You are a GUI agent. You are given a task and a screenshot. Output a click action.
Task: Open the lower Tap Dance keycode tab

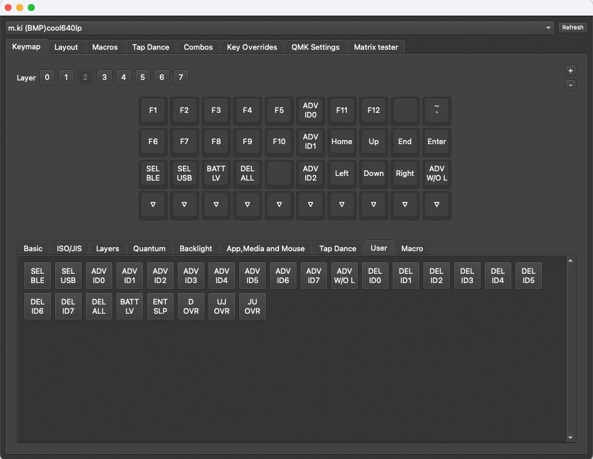pos(338,248)
